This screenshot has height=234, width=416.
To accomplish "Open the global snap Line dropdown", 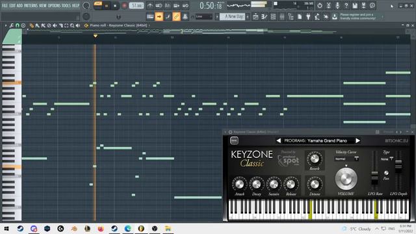I will tap(203, 16).
